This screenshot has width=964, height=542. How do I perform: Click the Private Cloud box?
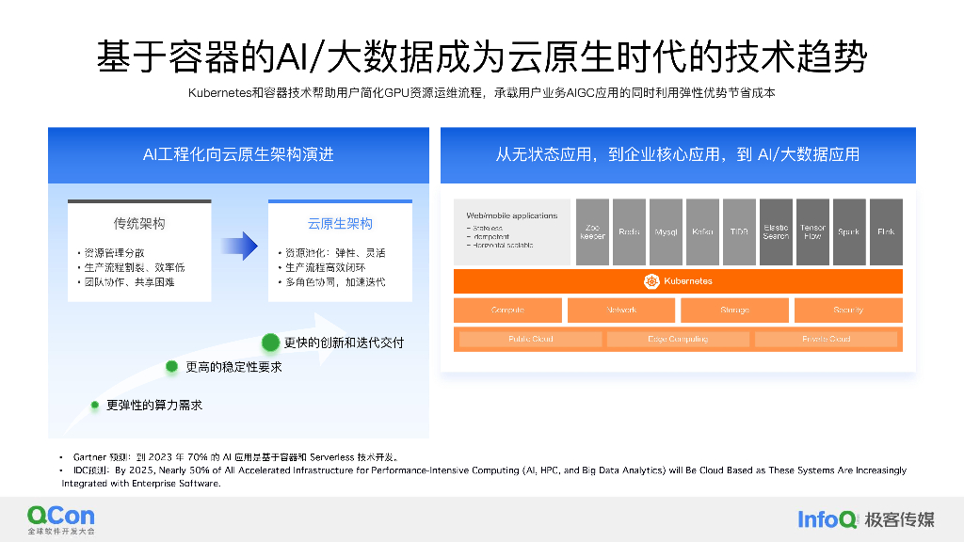click(x=826, y=339)
